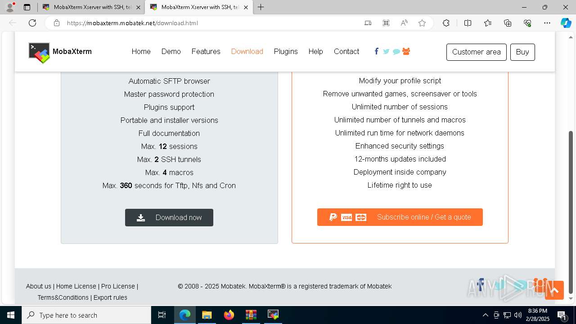Open the Twitter bird icon in navbar
This screenshot has height=324, width=576.
[386, 51]
